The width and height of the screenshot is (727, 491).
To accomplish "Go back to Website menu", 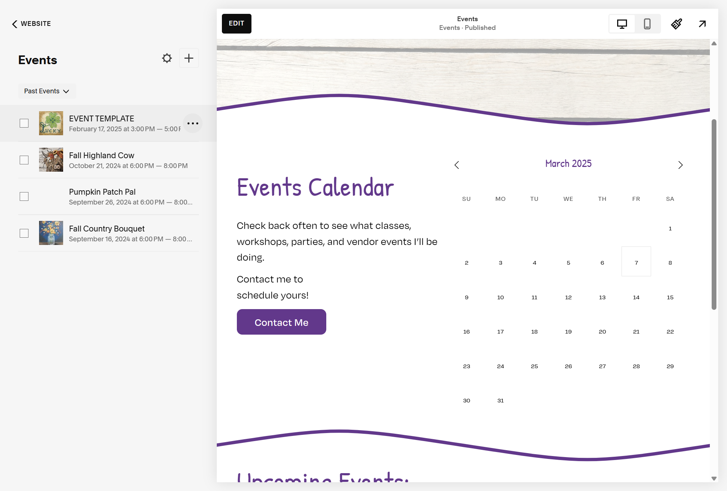I will [x=31, y=24].
